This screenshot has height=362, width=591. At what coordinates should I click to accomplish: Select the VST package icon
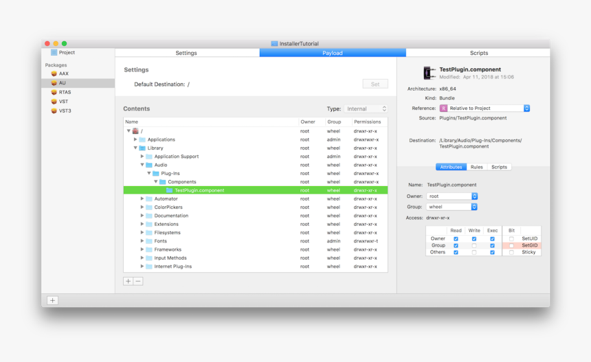click(54, 102)
